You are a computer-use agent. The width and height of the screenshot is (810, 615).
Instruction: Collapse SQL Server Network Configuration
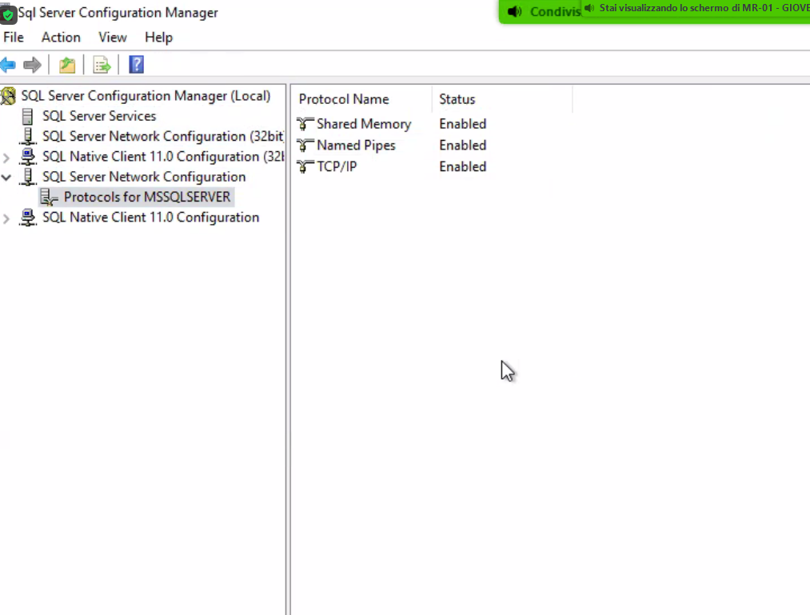[6, 177]
